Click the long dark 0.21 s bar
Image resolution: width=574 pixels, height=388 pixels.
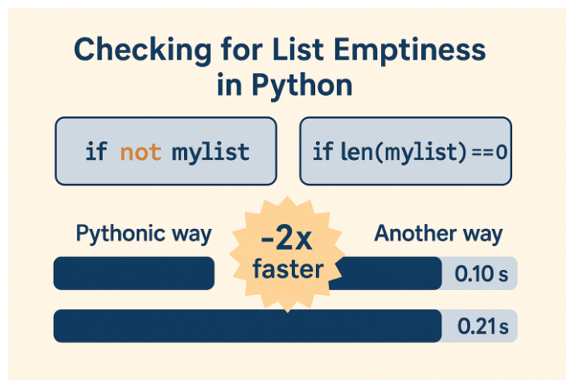[248, 326]
